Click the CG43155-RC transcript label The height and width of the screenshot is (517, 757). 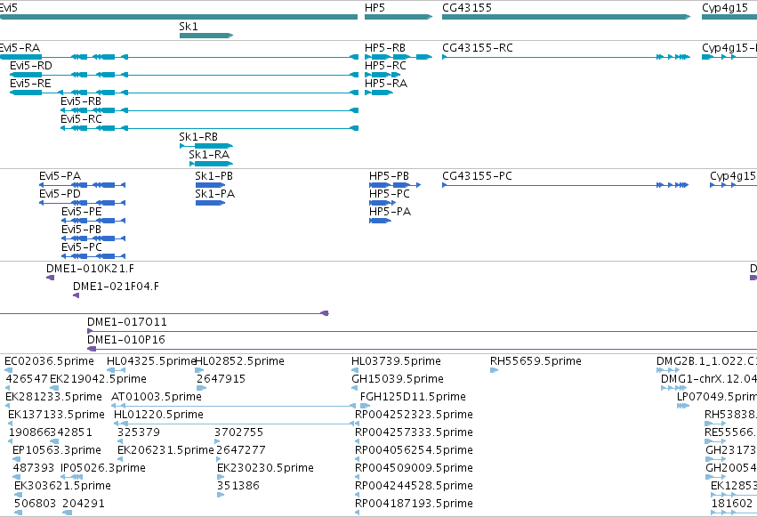click(478, 48)
